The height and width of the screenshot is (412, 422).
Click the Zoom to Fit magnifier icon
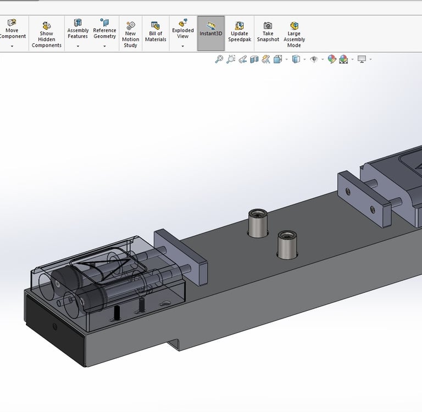pyautogui.click(x=219, y=59)
